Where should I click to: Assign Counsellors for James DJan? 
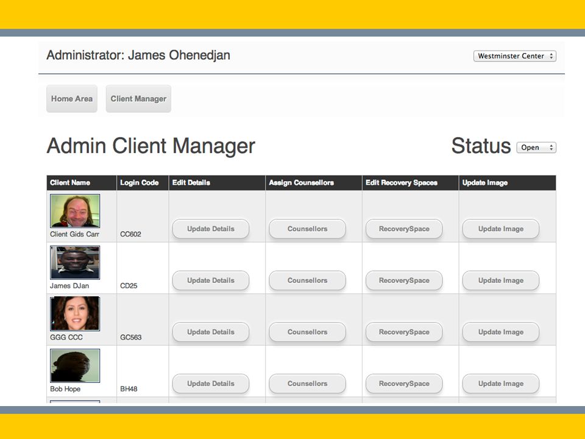[x=307, y=280]
